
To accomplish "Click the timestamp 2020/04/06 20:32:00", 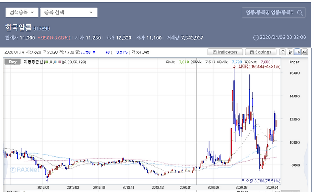I will [x=283, y=37].
